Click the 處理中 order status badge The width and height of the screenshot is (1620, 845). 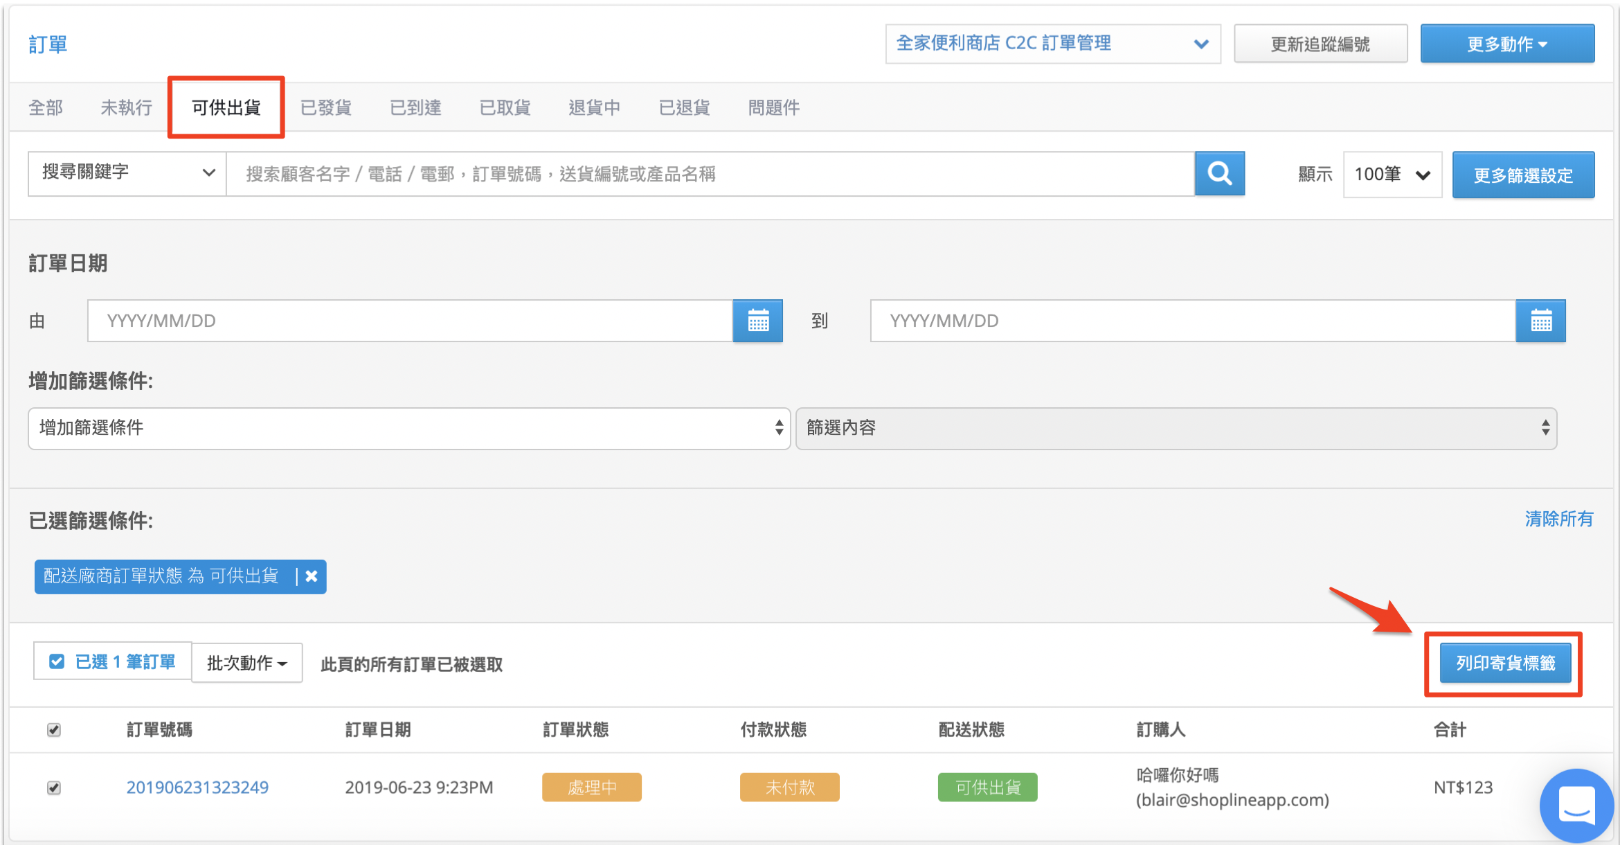[592, 788]
